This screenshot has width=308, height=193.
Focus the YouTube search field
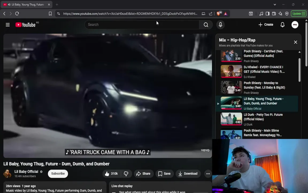point(142,25)
